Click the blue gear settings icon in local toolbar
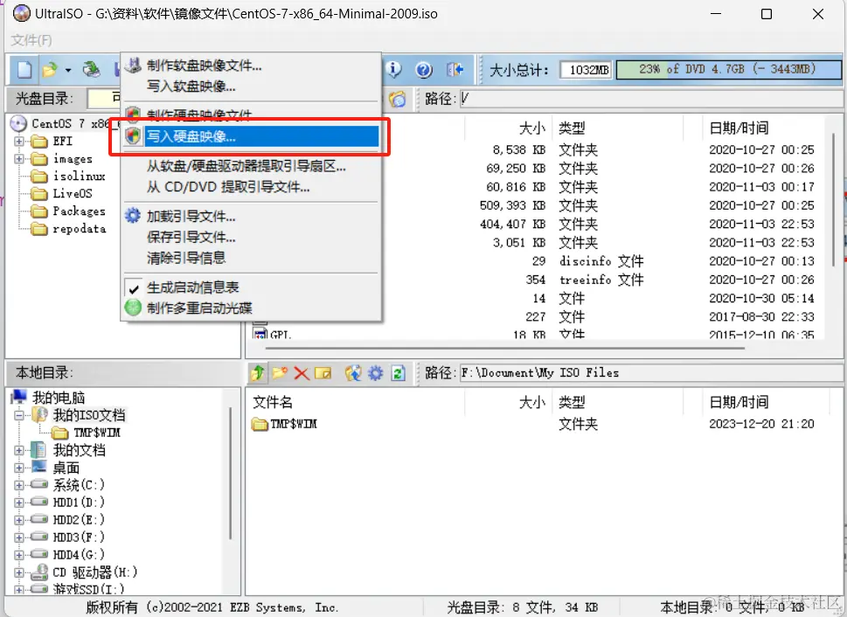 coord(375,373)
